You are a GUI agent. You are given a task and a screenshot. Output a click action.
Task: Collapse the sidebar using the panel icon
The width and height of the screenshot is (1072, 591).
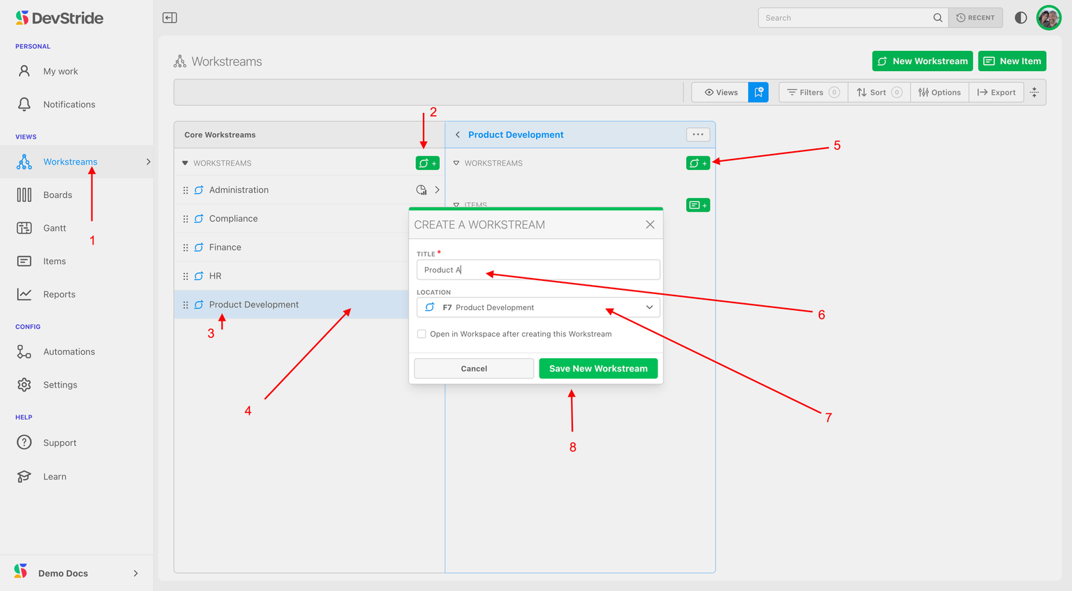(170, 18)
